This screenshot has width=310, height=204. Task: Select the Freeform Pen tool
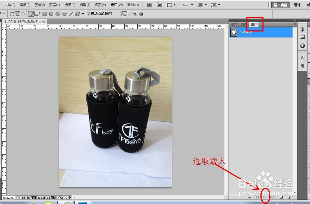tap(38, 14)
